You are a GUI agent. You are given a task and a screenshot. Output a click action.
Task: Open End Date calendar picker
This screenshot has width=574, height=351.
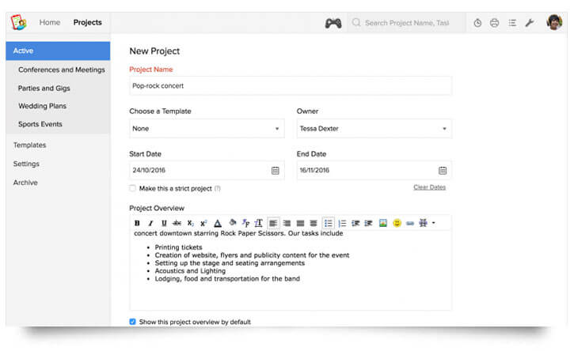pos(443,171)
